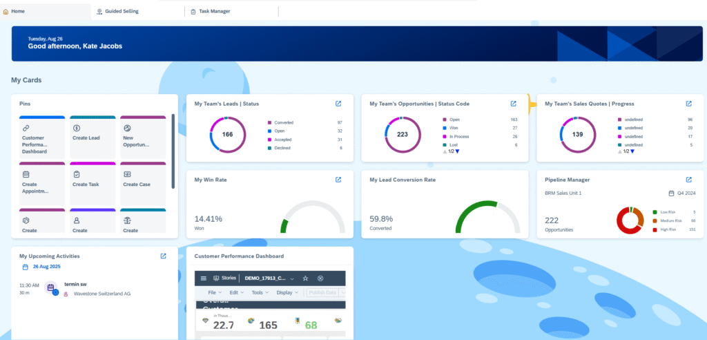Click the Home house icon

pyautogui.click(x=6, y=11)
